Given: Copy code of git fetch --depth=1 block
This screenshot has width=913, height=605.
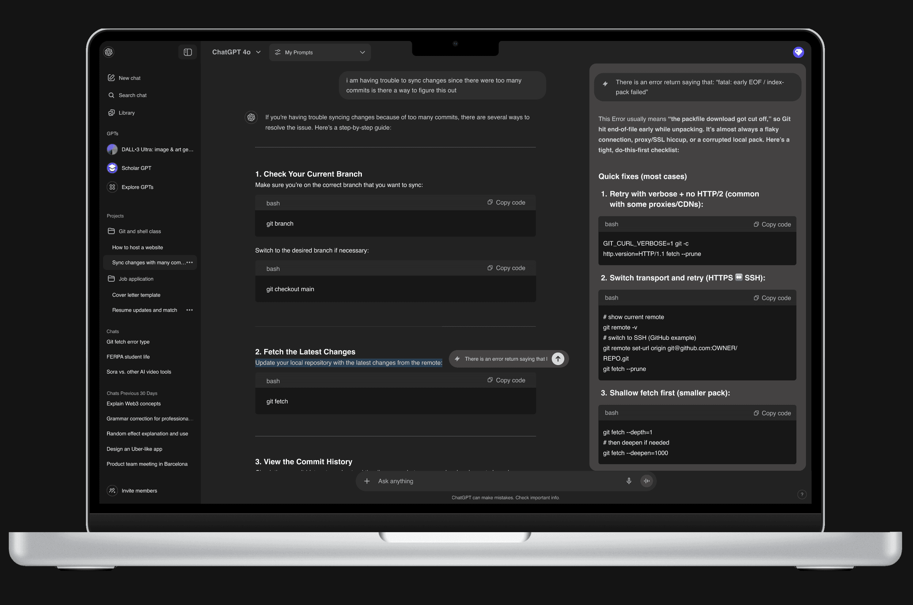Looking at the screenshot, I should (772, 413).
